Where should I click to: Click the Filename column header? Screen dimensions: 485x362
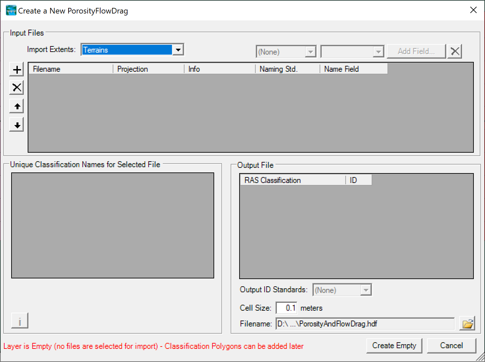click(71, 69)
